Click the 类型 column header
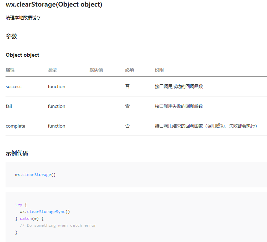The width and height of the screenshot is (267, 242). pyautogui.click(x=52, y=70)
